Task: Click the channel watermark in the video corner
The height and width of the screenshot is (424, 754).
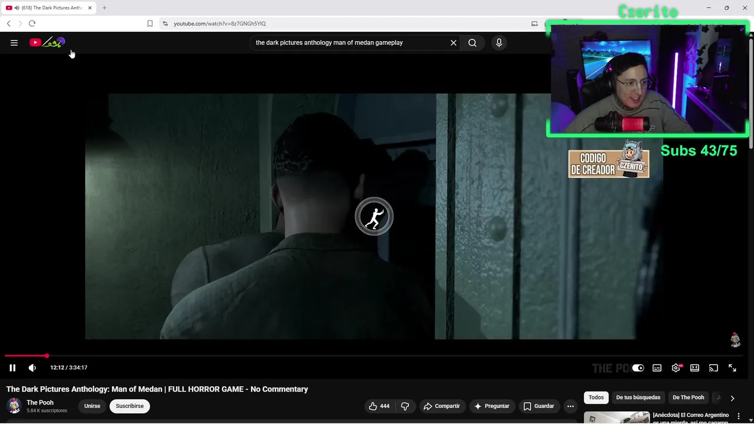Action: coord(735,339)
